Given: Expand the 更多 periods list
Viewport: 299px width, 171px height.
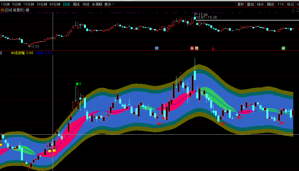Looking at the screenshot, I should 109,4.
